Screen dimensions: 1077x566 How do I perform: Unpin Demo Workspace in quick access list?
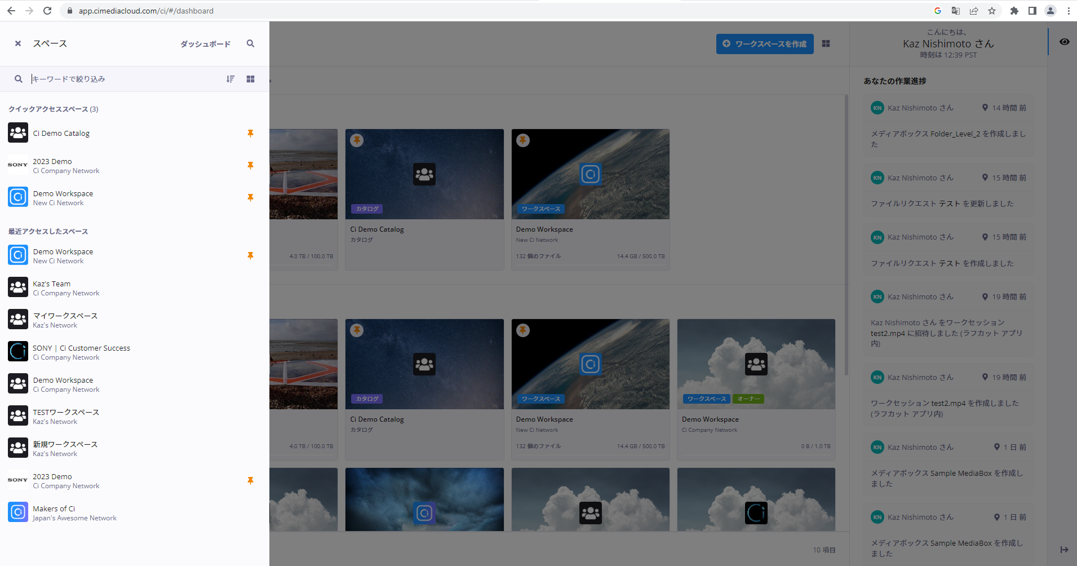250,198
